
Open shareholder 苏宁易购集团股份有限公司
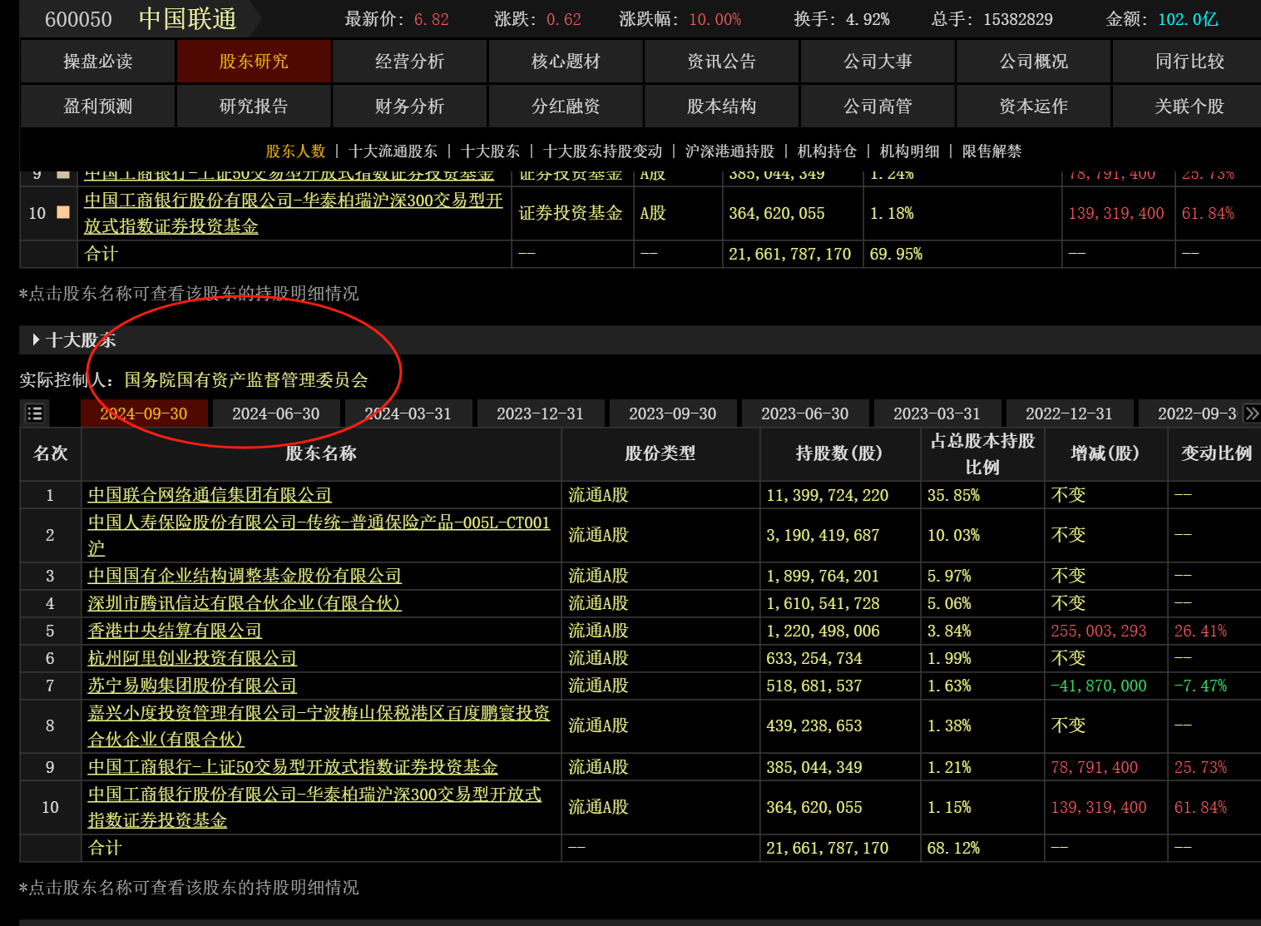click(192, 686)
